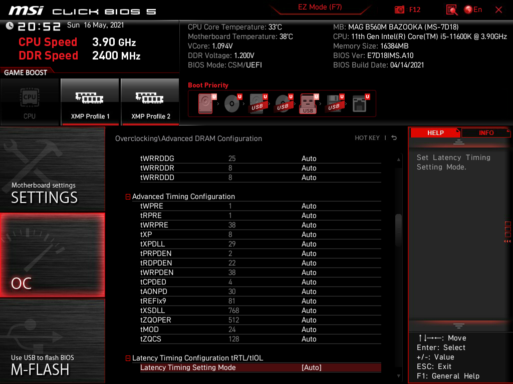513x384 pixels.
Task: Select the tWRPDEN Auto value
Action: 309,272
